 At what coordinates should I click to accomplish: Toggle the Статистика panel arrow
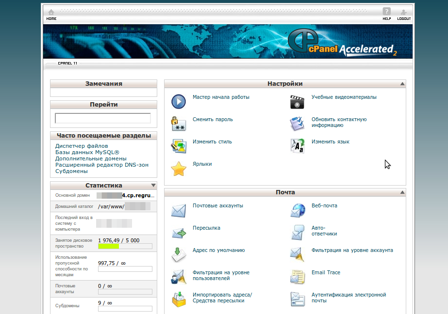point(153,186)
